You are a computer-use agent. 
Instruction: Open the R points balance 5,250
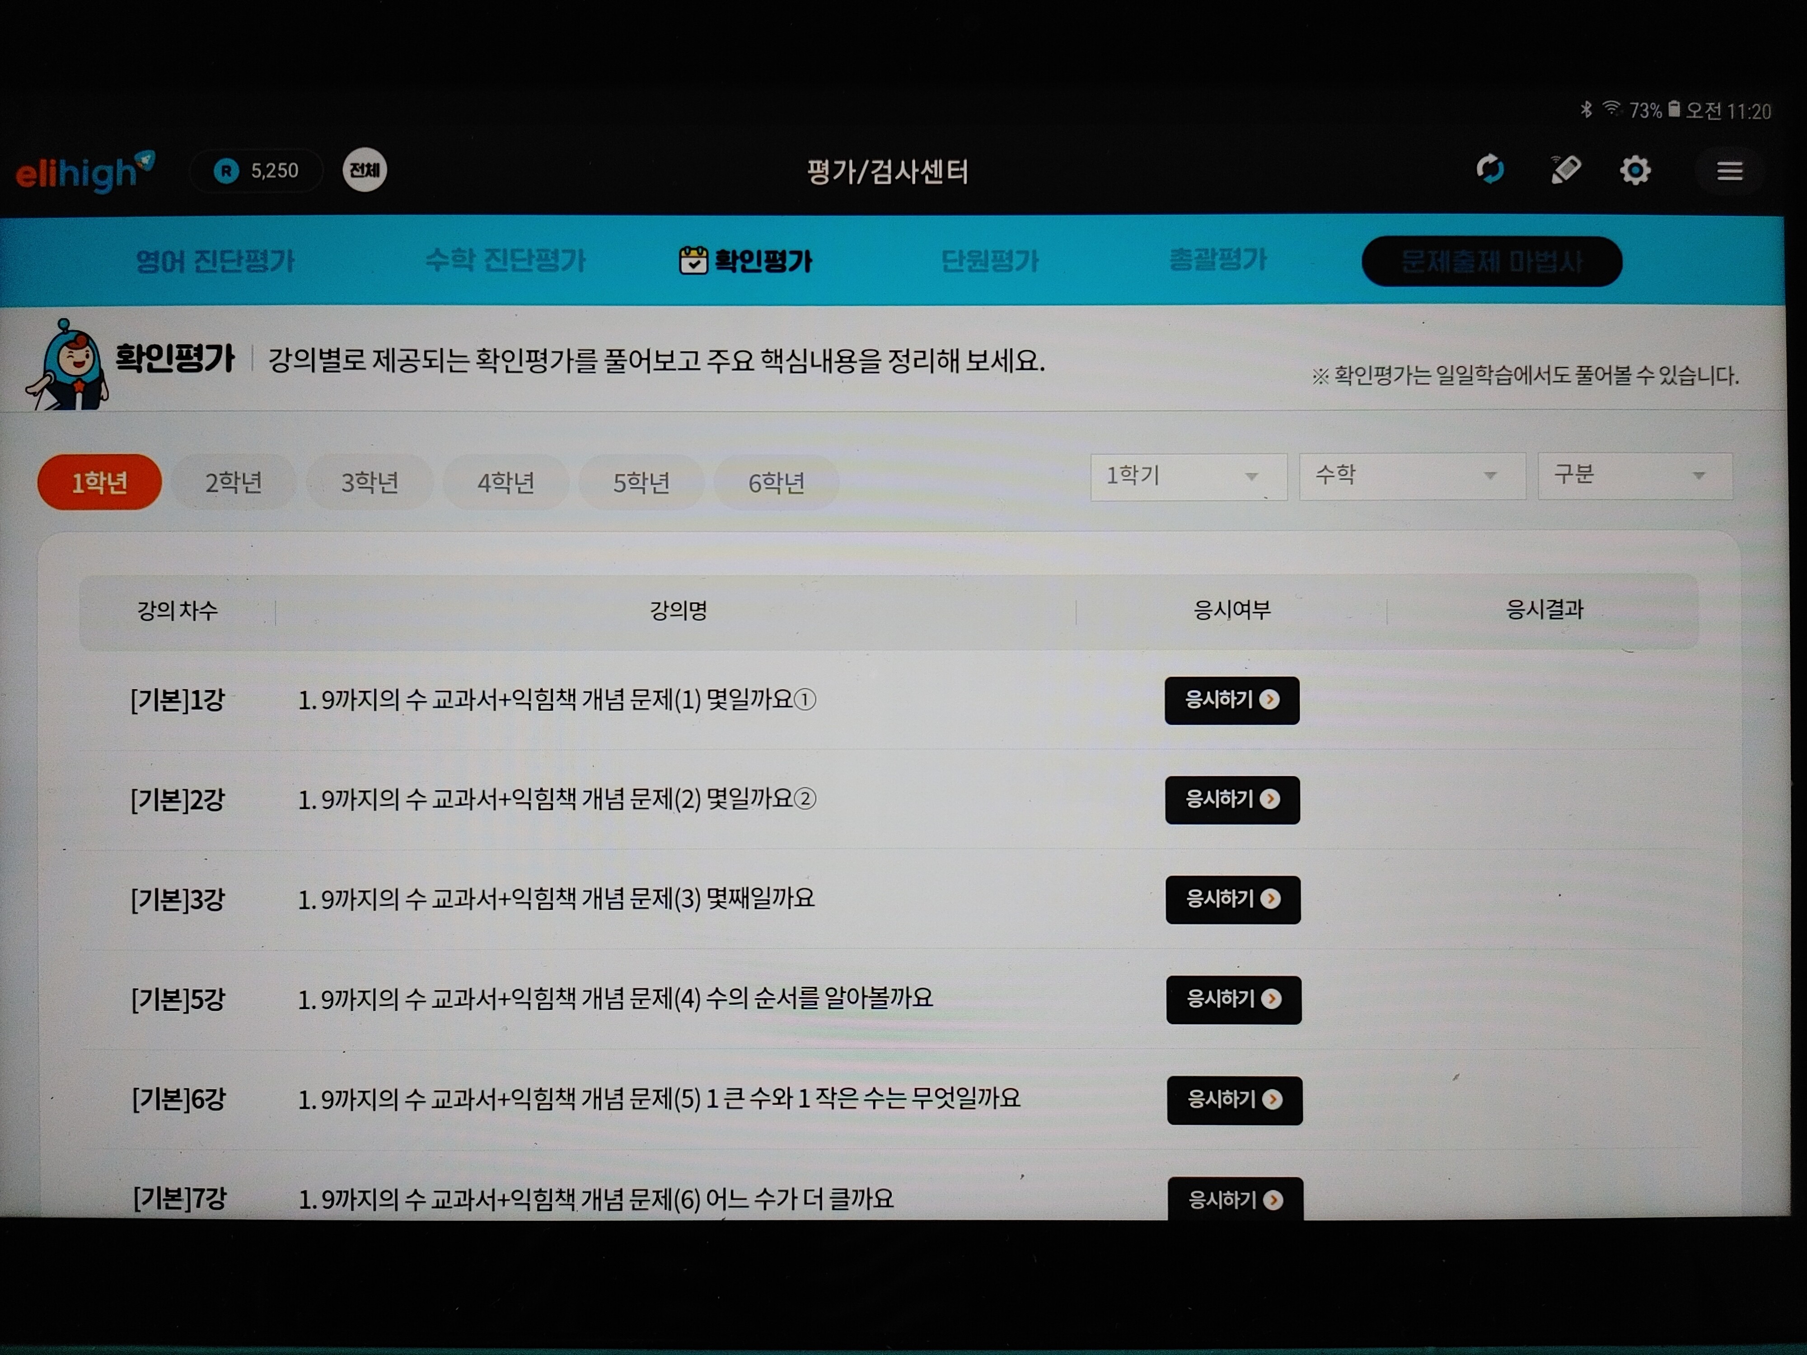pyautogui.click(x=257, y=171)
